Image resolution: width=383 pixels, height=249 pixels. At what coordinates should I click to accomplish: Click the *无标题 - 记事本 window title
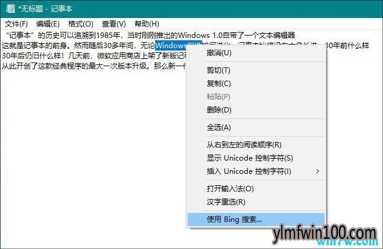[x=45, y=9]
